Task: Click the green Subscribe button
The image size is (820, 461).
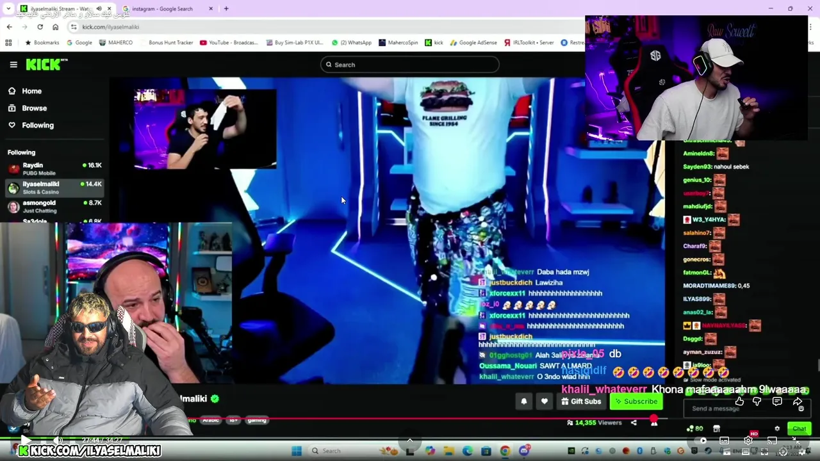Action: (x=635, y=401)
